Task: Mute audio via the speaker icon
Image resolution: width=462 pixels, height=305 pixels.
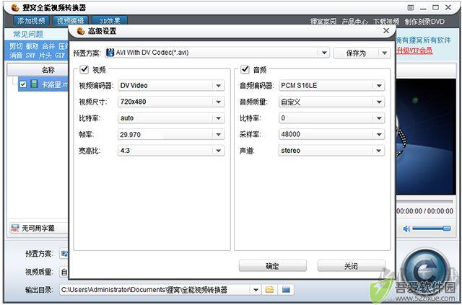Action: tap(406, 229)
